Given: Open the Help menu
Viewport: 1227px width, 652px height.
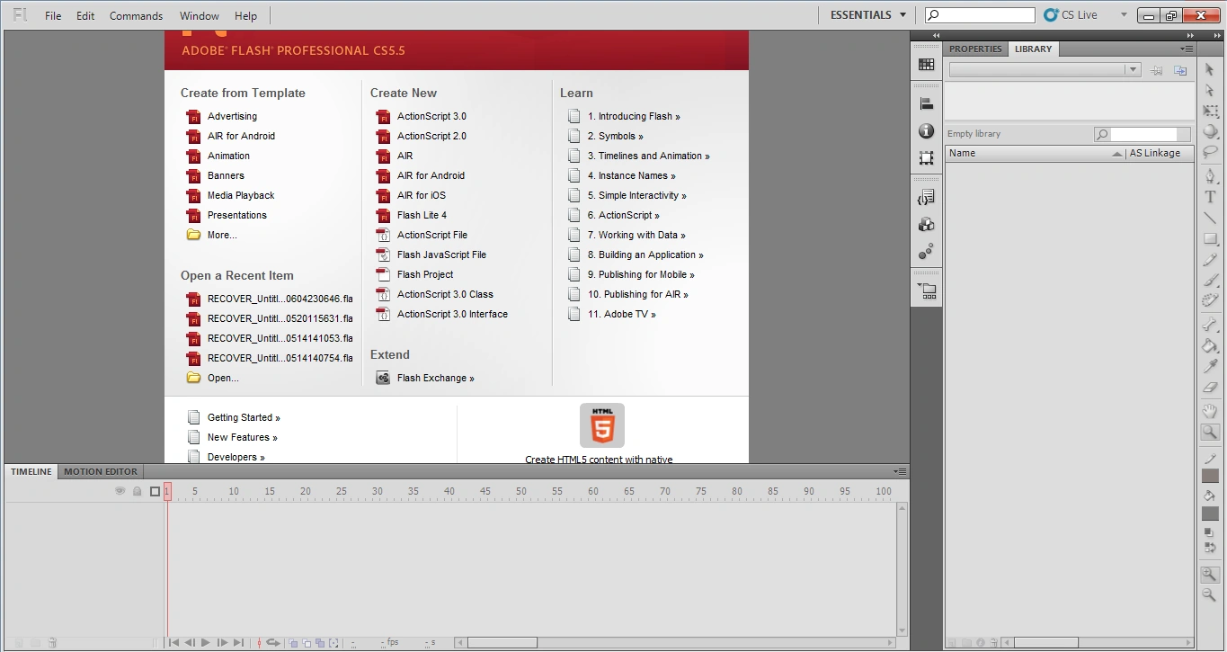Looking at the screenshot, I should pos(245,15).
